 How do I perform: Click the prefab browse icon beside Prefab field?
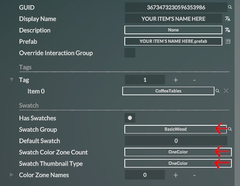[228, 42]
